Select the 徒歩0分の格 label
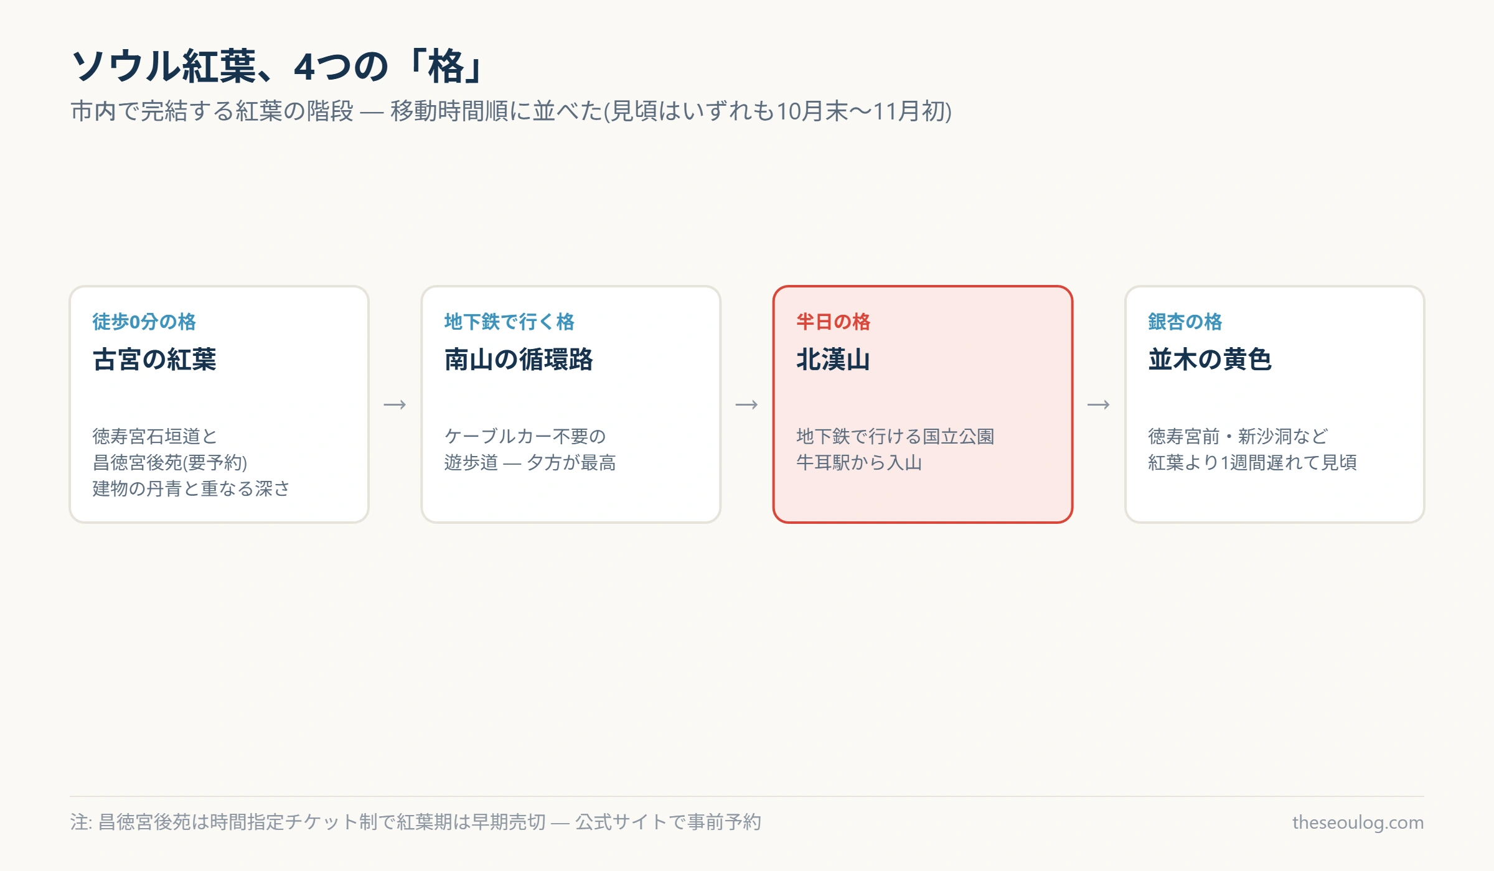Image resolution: width=1494 pixels, height=871 pixels. click(x=144, y=322)
